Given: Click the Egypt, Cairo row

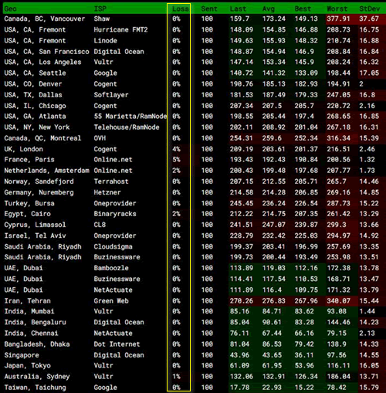Looking at the screenshot, I should 193,214.
